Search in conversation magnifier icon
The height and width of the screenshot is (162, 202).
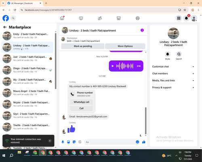point(179,54)
